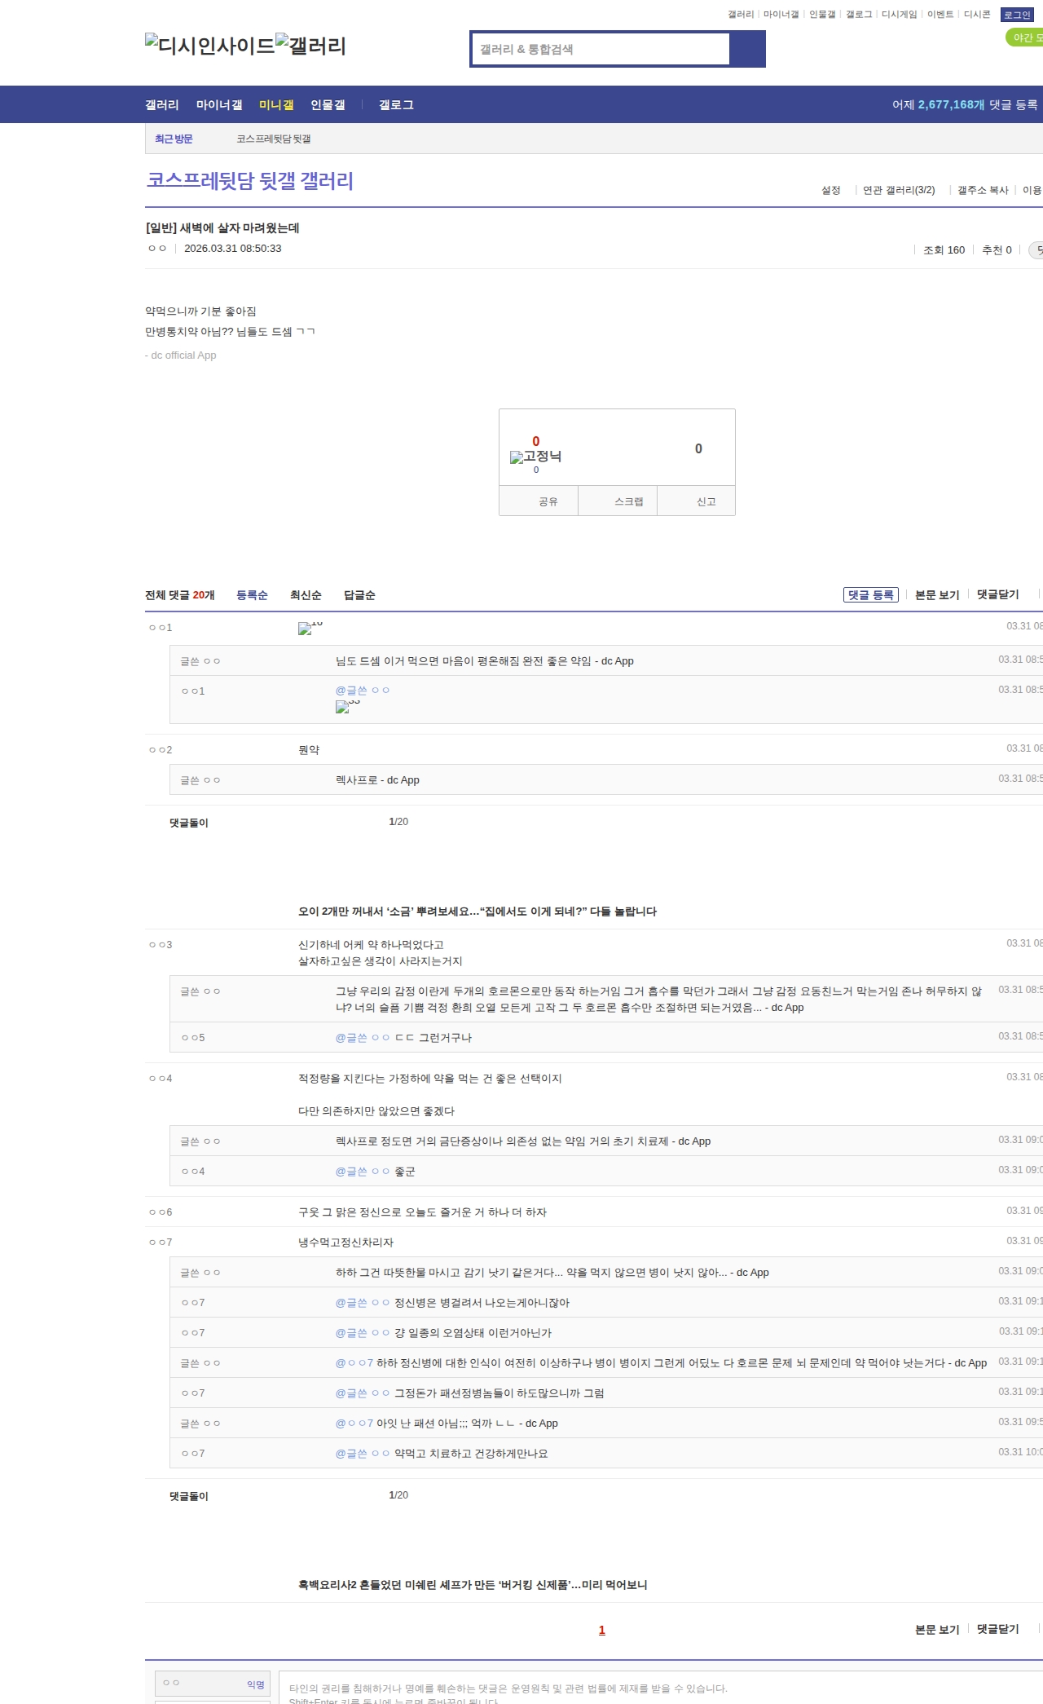Select 최신순 comment sorting
This screenshot has height=1704, width=1043.
pos(306,595)
